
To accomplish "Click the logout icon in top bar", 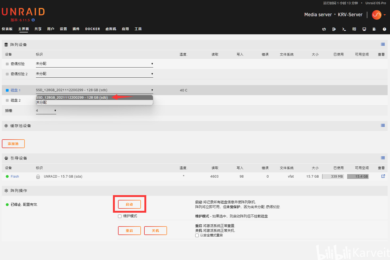I will point(334,29).
